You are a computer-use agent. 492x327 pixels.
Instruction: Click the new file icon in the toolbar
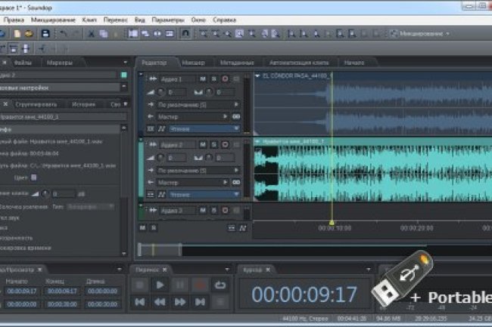tap(17, 33)
